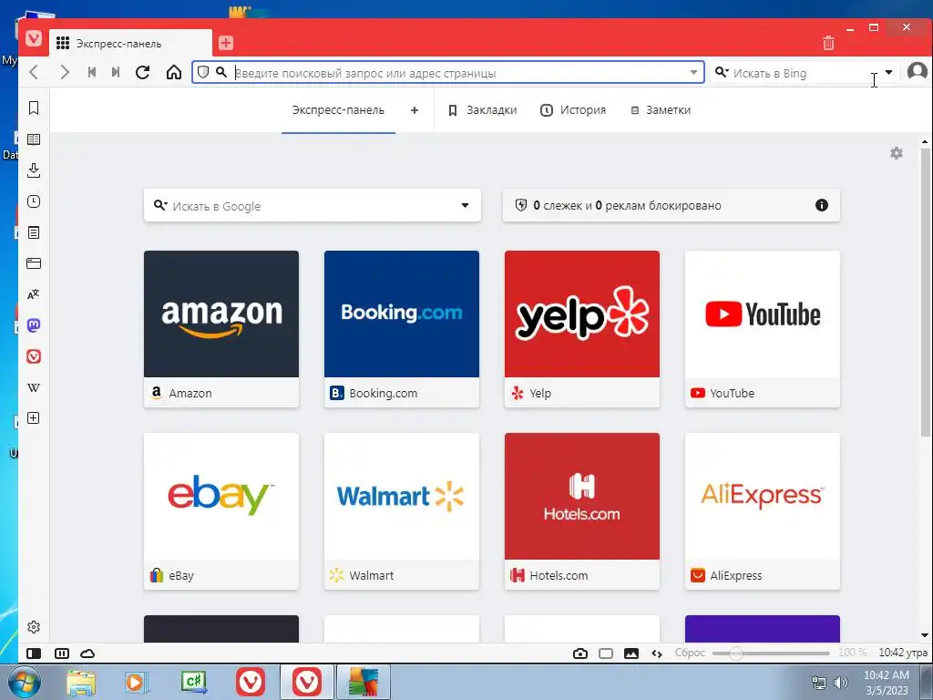The image size is (933, 700).
Task: Click the rewind history button
Action: click(x=92, y=73)
